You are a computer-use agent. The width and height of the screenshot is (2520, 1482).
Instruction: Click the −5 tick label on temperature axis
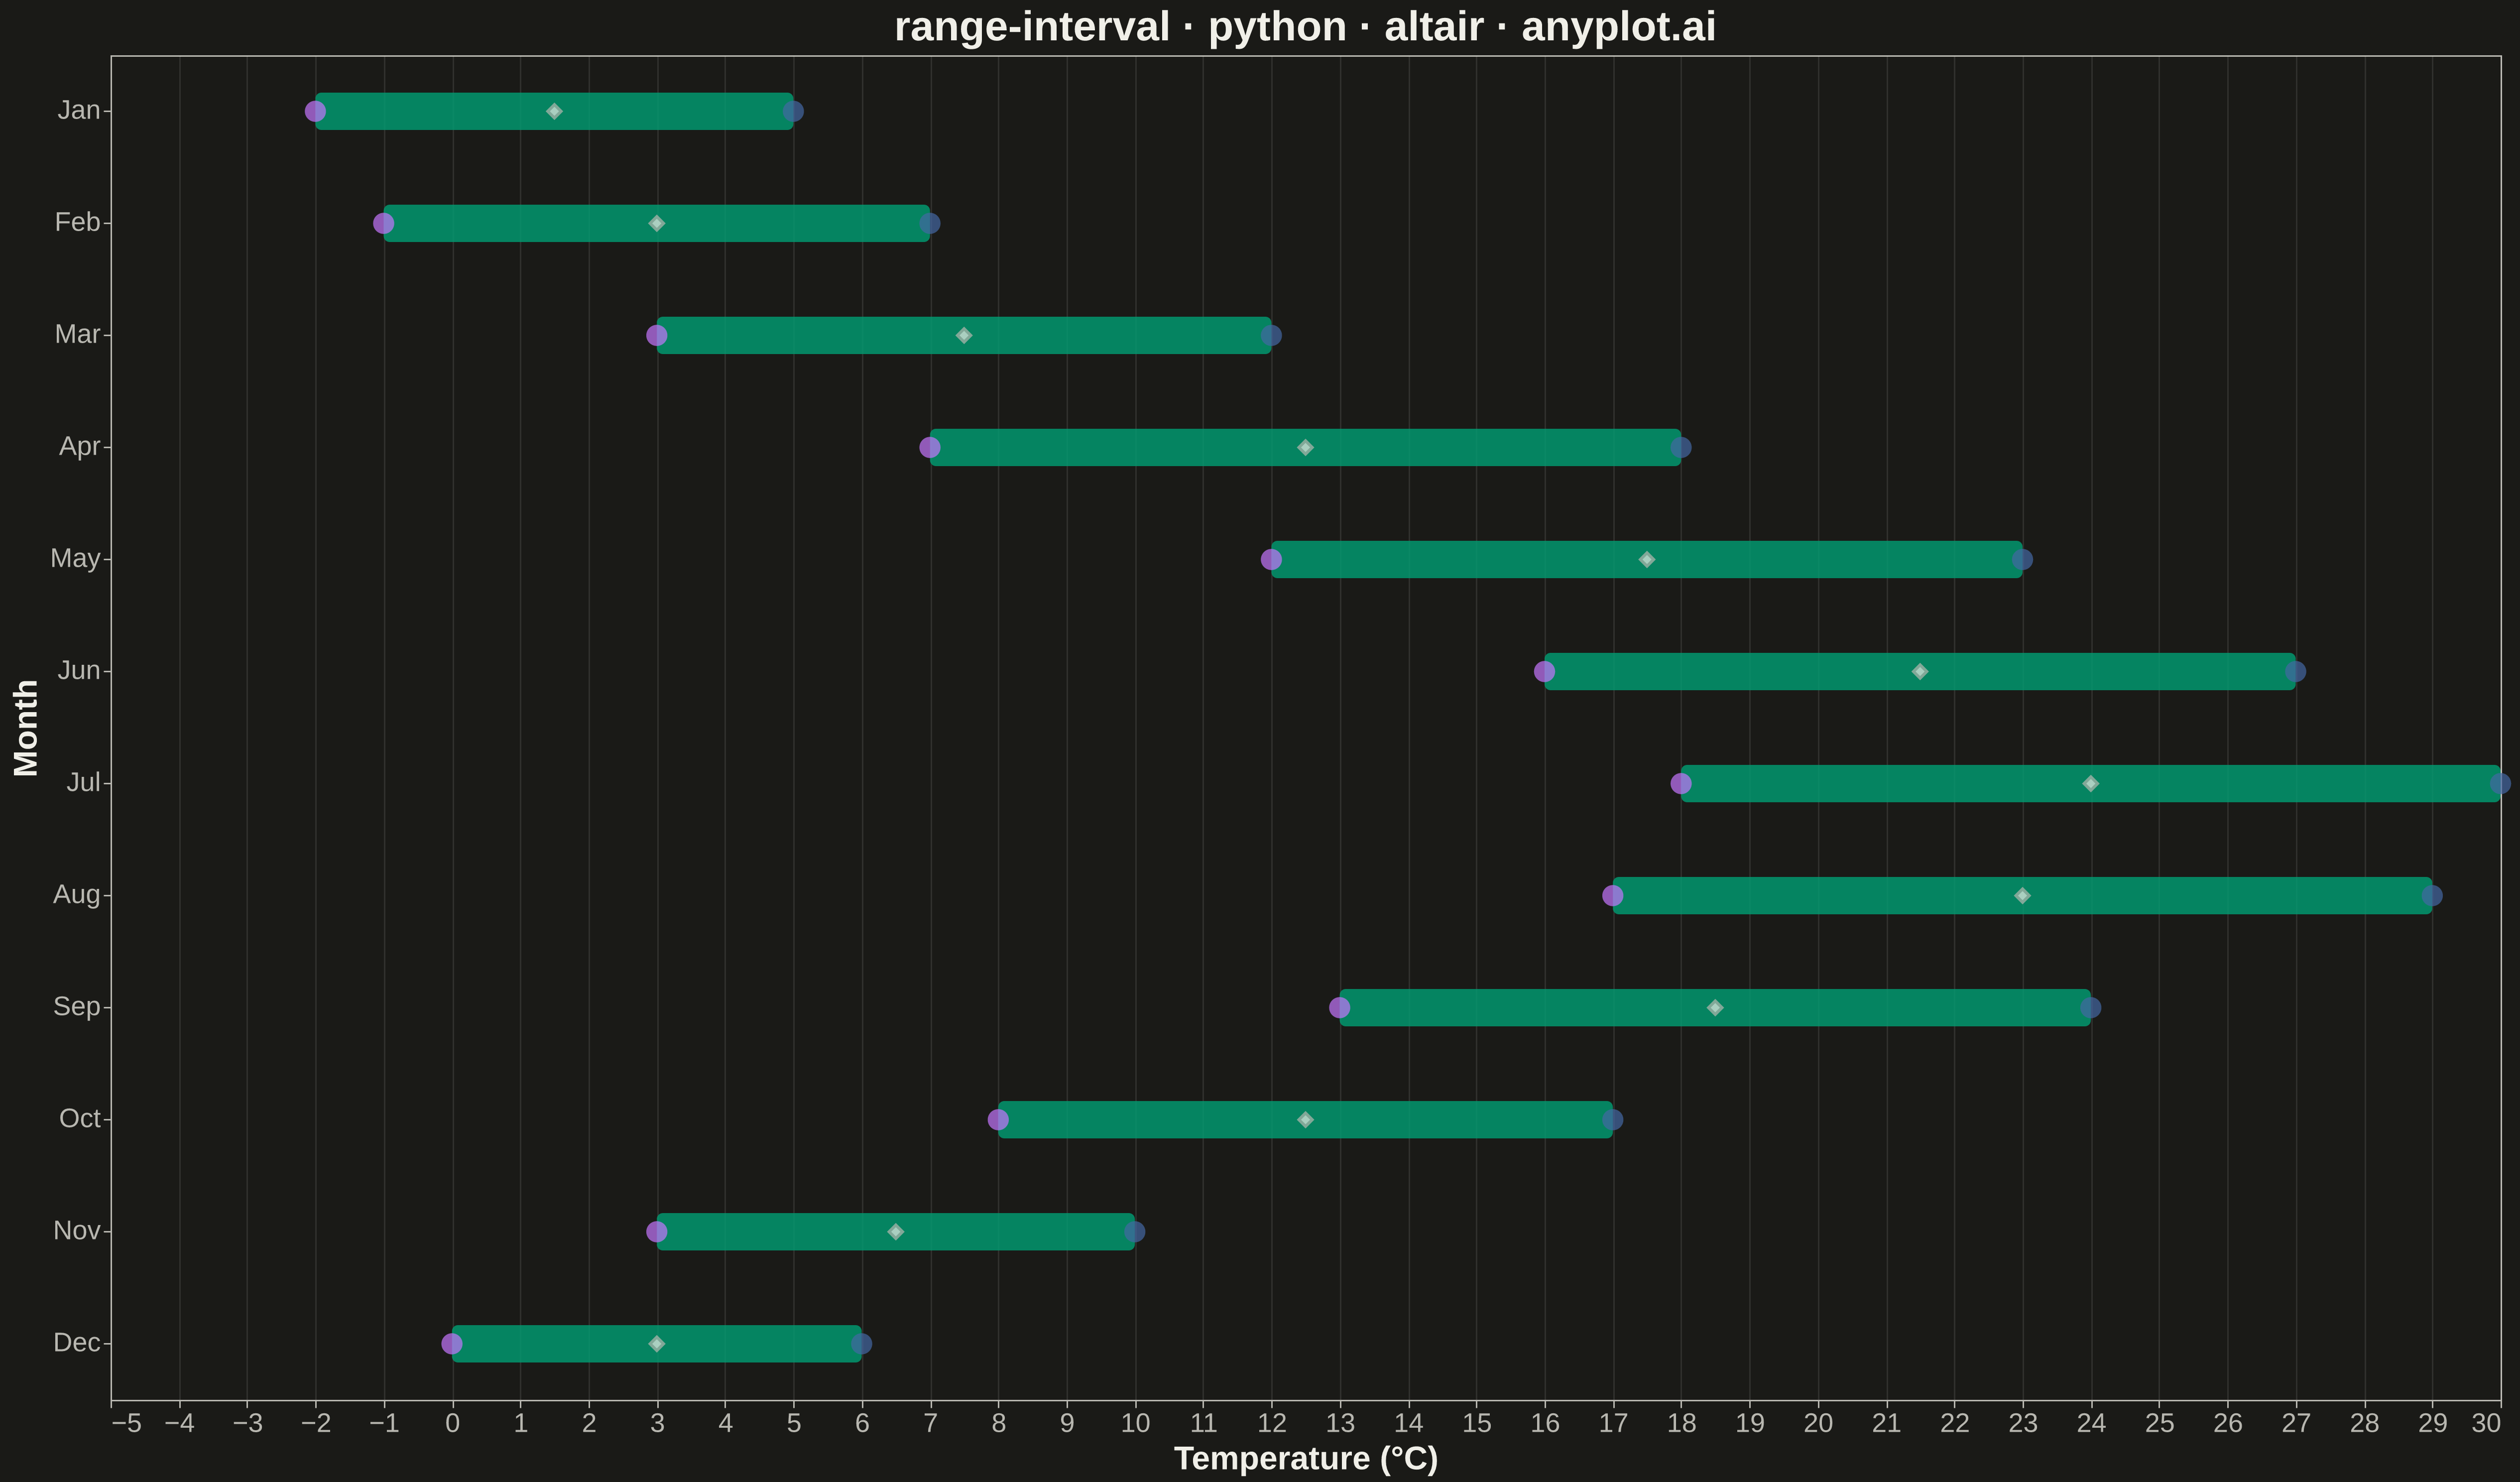(127, 1423)
